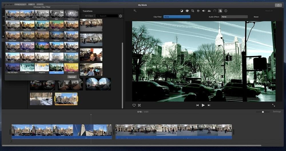Open the Noise Reduction and Equalizer tool
This screenshot has height=151, width=286.
click(209, 11)
